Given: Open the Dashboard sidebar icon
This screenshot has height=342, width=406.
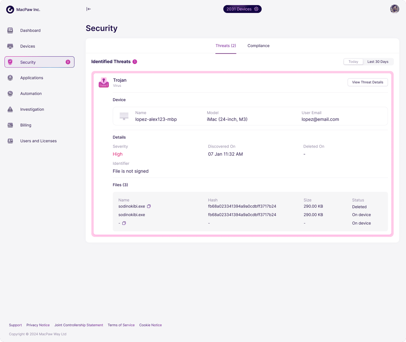Looking at the screenshot, I should pyautogui.click(x=10, y=30).
